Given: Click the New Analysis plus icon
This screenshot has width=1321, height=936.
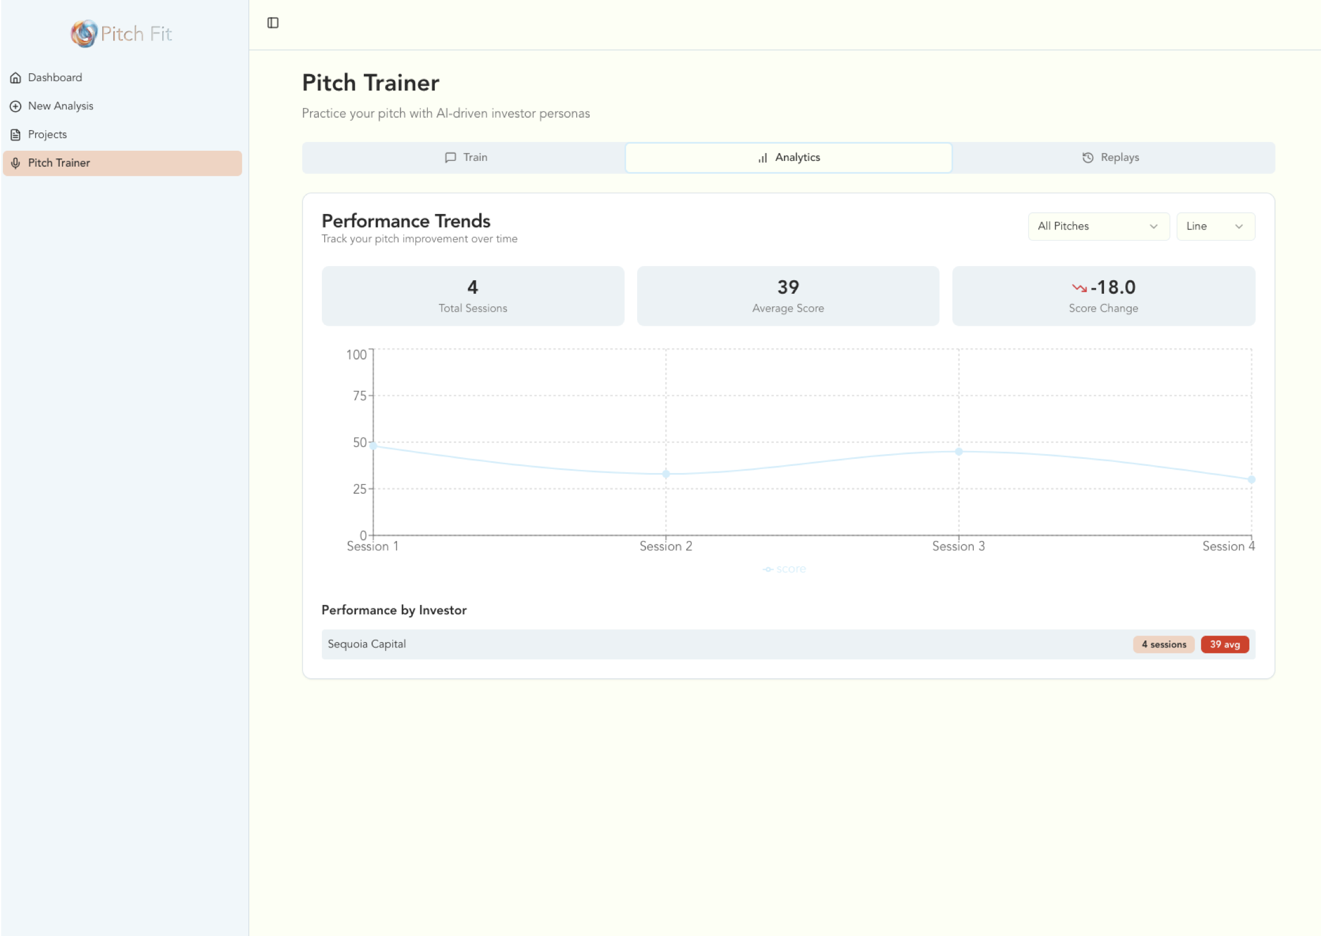Looking at the screenshot, I should (x=15, y=105).
